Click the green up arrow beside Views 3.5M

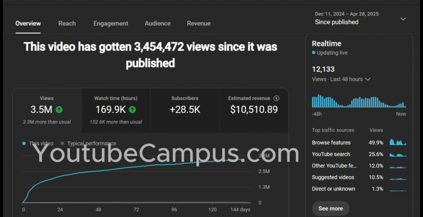(x=59, y=110)
